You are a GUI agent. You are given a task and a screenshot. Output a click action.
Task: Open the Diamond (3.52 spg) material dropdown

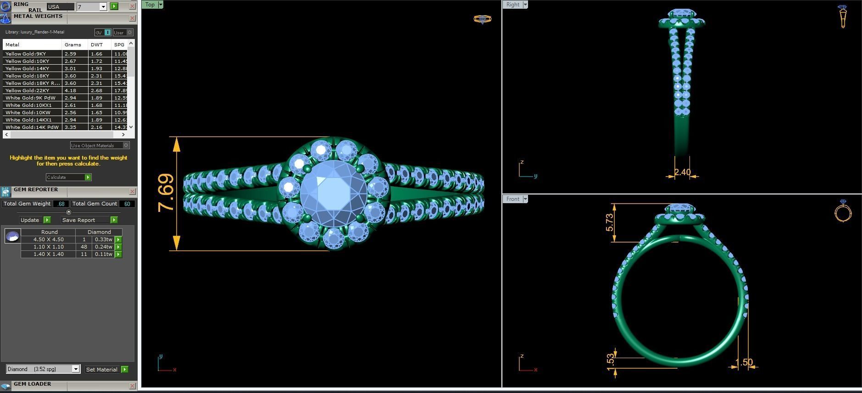pos(76,369)
